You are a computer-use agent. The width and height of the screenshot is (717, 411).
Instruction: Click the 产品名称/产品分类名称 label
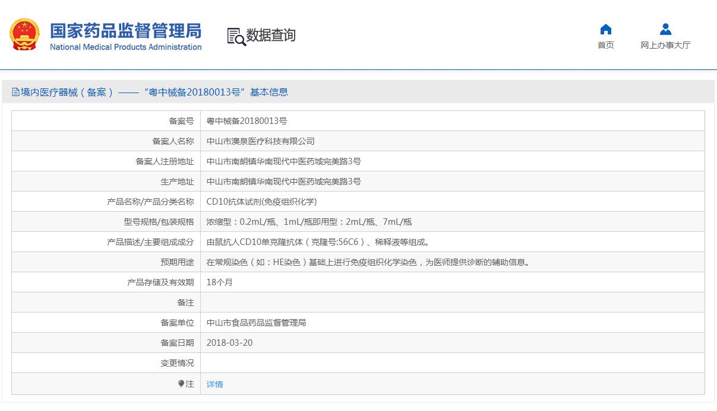(150, 202)
